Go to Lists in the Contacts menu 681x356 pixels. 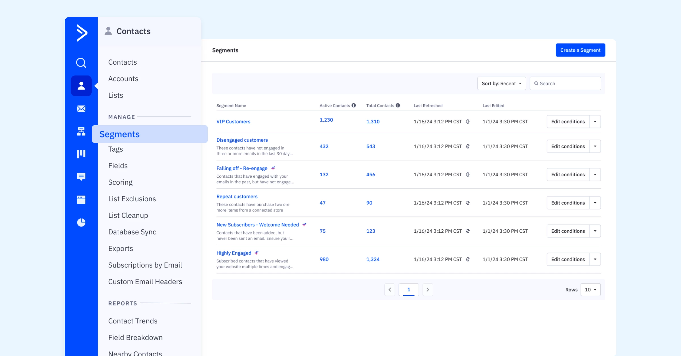(115, 95)
